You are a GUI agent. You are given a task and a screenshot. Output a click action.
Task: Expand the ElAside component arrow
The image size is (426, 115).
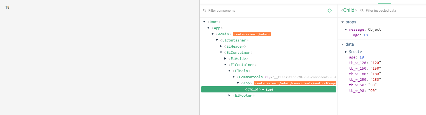[x=225, y=58]
